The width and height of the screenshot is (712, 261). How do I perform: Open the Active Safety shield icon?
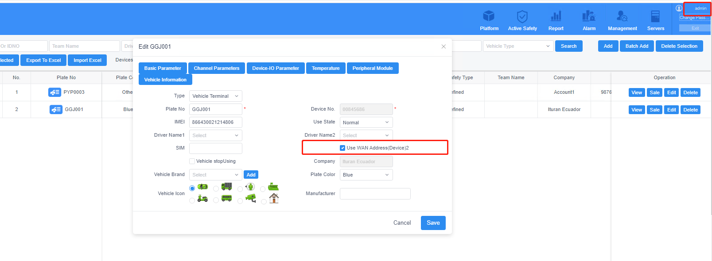[522, 16]
